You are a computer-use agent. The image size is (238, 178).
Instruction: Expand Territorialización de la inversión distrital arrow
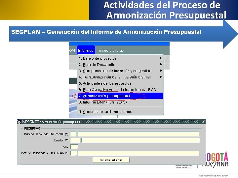tap(161, 77)
